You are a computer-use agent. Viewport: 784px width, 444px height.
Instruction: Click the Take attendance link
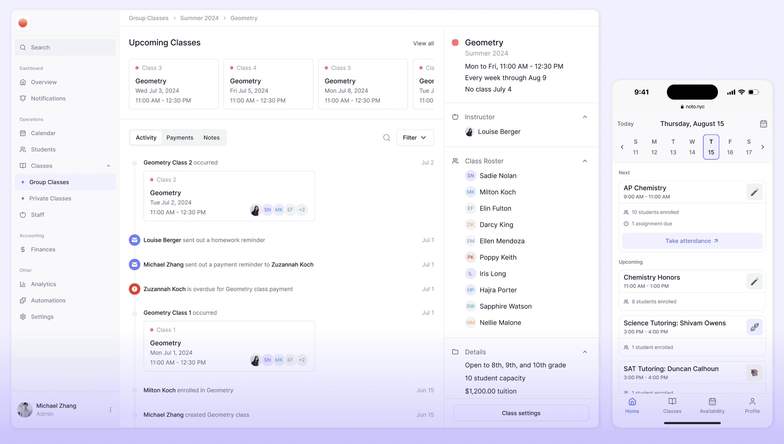(x=692, y=241)
